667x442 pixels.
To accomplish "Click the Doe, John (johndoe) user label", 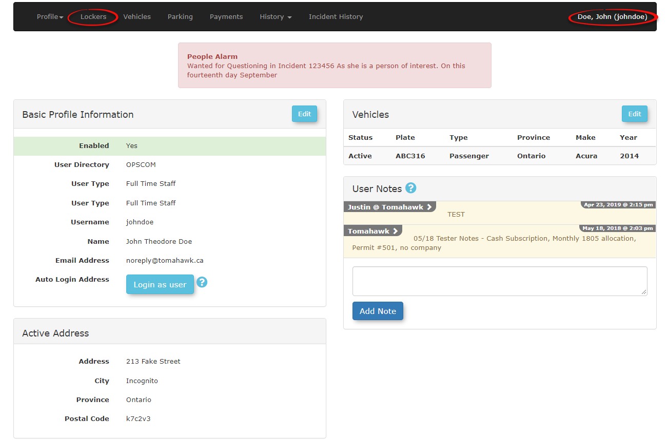I will coord(613,17).
